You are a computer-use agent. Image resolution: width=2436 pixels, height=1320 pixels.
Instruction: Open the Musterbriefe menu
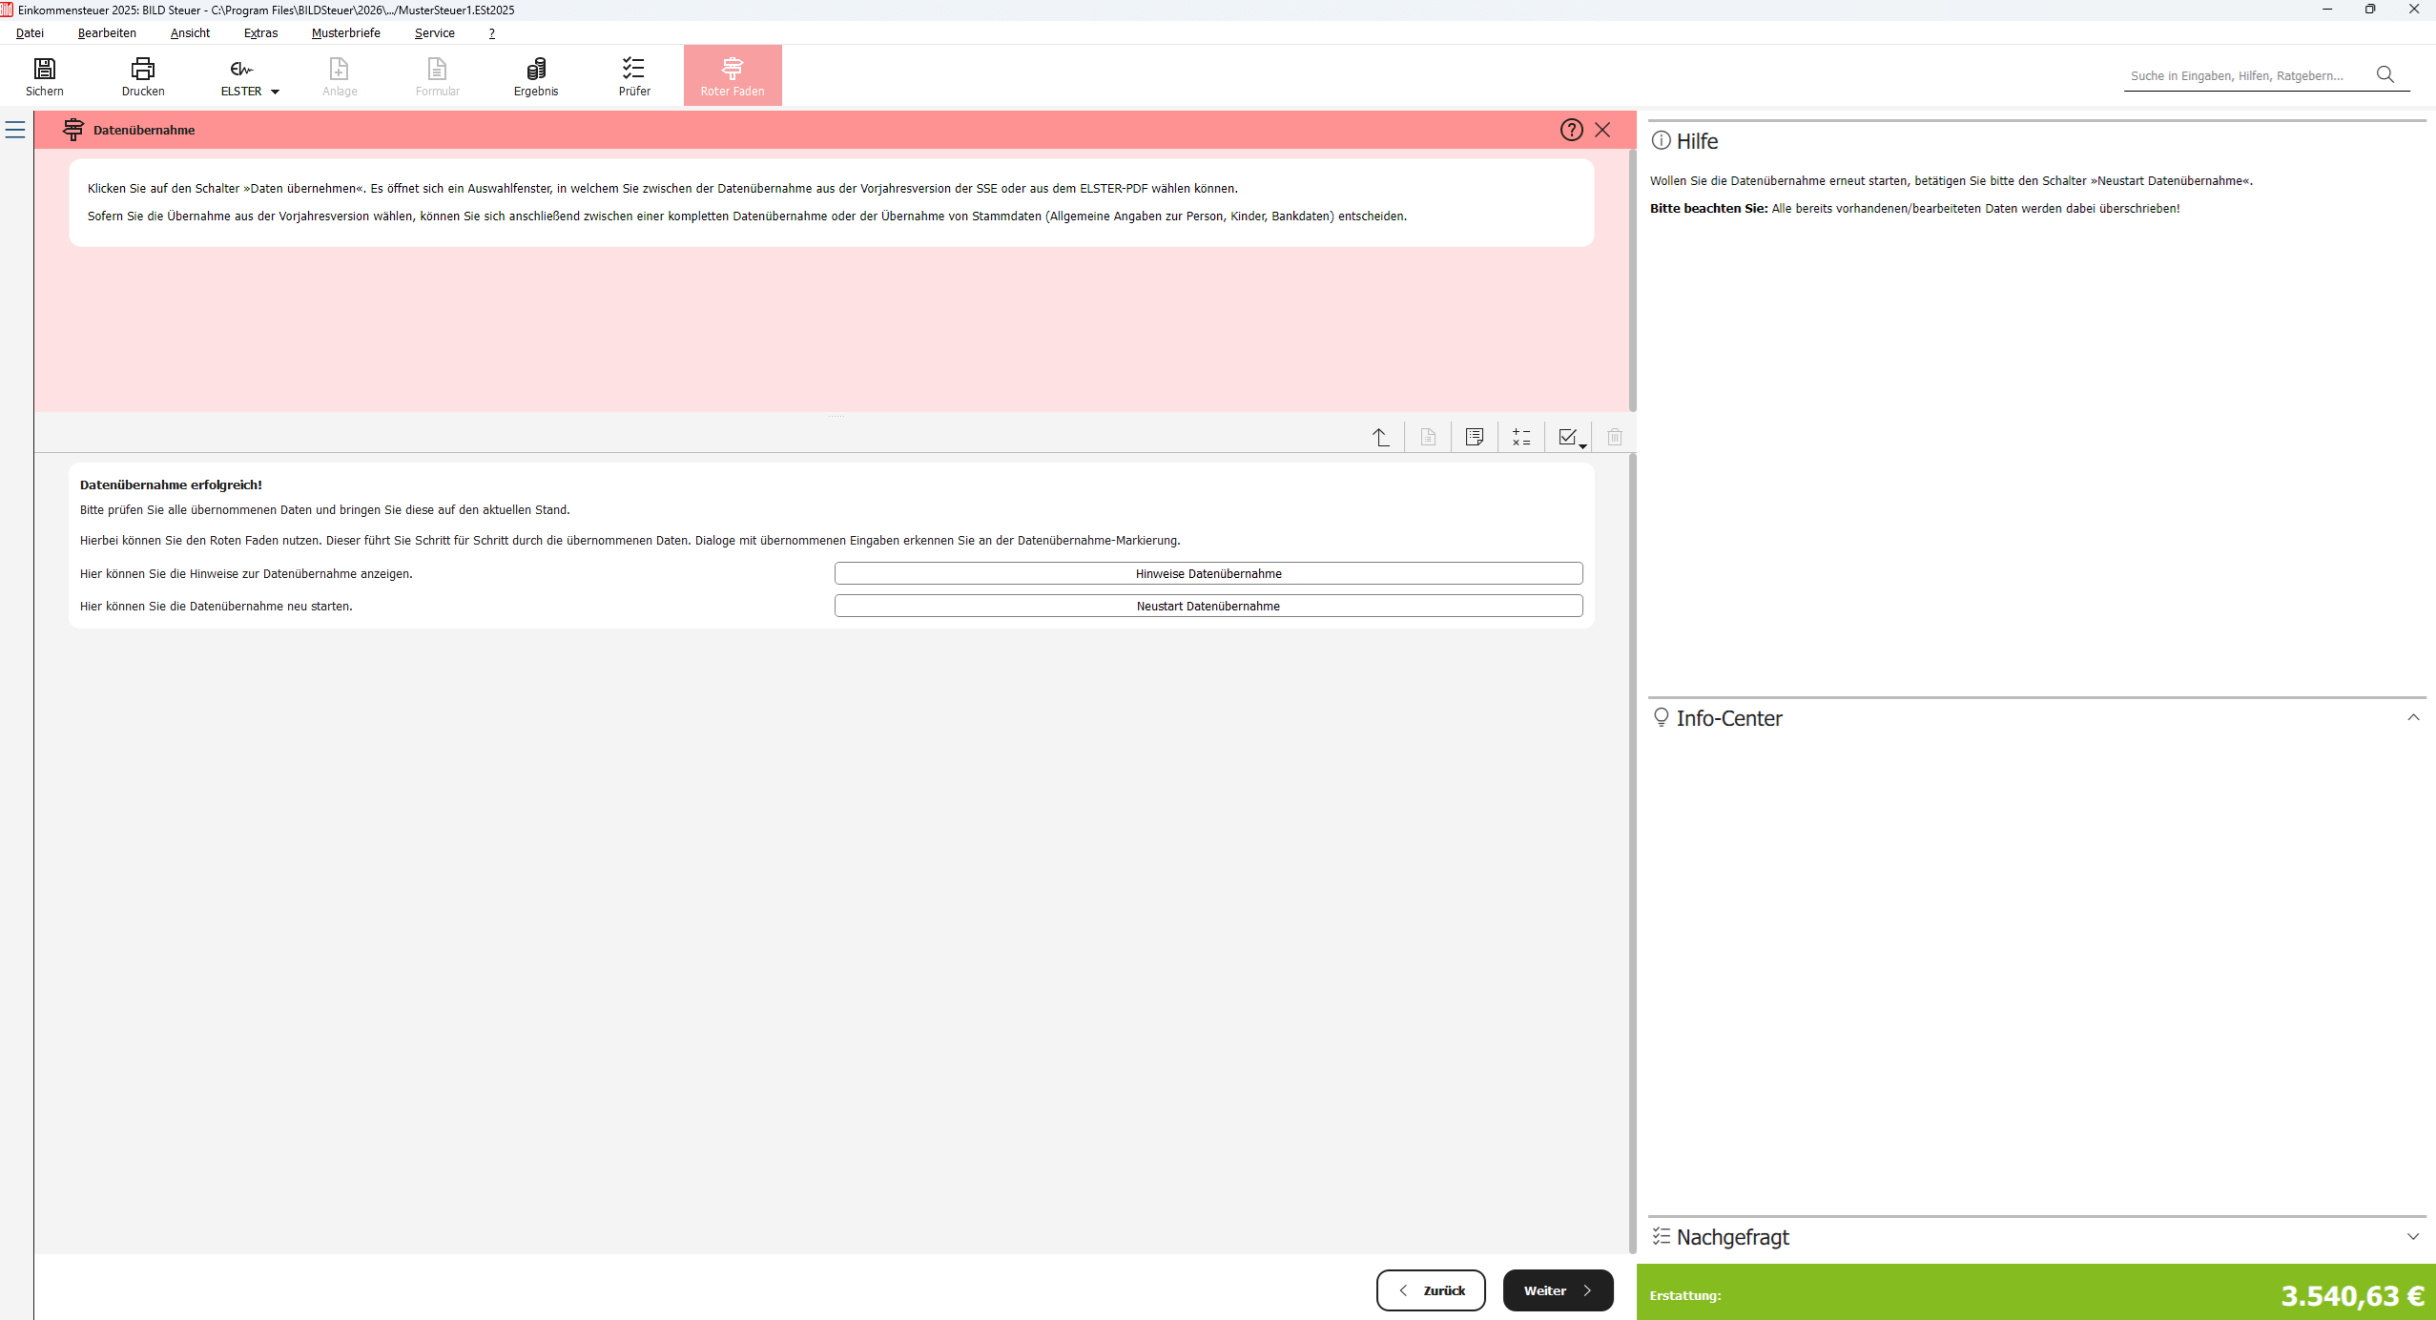(345, 32)
